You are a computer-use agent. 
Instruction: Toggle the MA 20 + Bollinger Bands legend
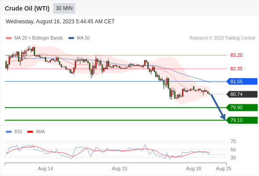(34, 38)
